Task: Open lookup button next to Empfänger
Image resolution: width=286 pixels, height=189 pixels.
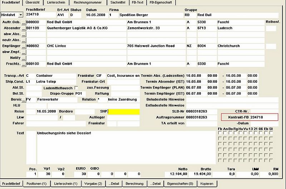Action: pyautogui.click(x=24, y=46)
